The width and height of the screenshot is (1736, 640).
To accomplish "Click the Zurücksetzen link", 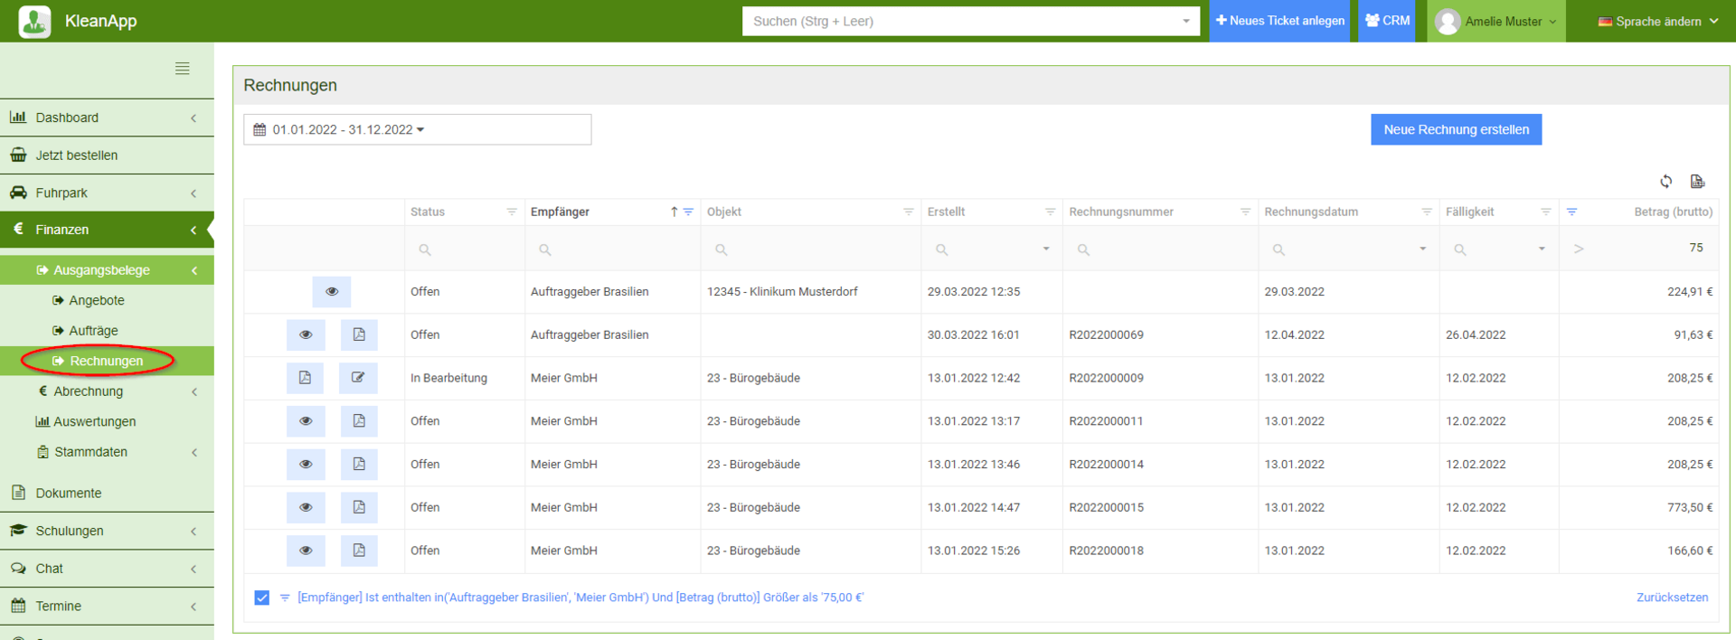I will [1672, 598].
